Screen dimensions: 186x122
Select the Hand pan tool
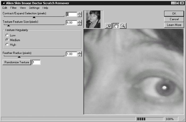click(116, 26)
